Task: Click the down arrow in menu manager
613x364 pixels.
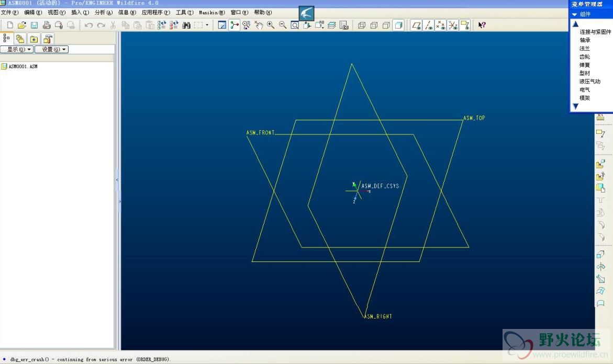Action: pyautogui.click(x=575, y=106)
